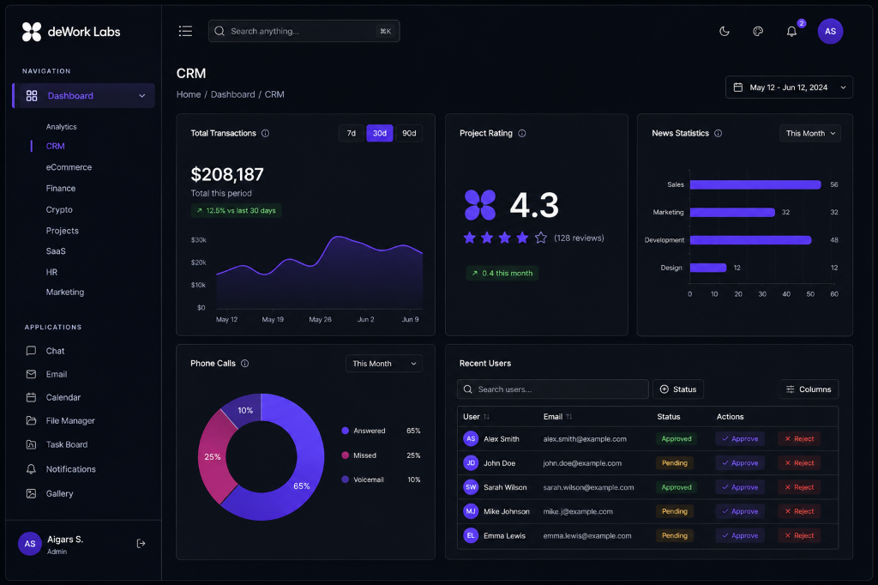Click the Search users field

click(553, 389)
